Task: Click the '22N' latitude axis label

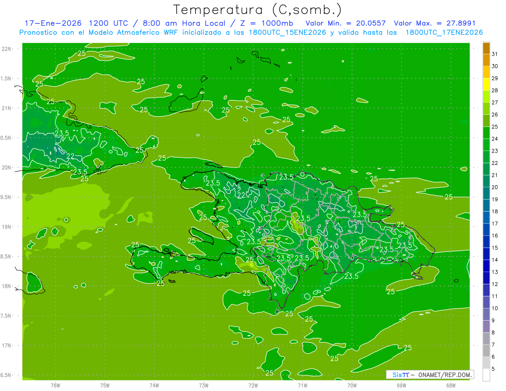Action: click(6, 49)
